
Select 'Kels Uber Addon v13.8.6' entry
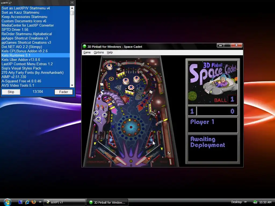(x=35, y=60)
